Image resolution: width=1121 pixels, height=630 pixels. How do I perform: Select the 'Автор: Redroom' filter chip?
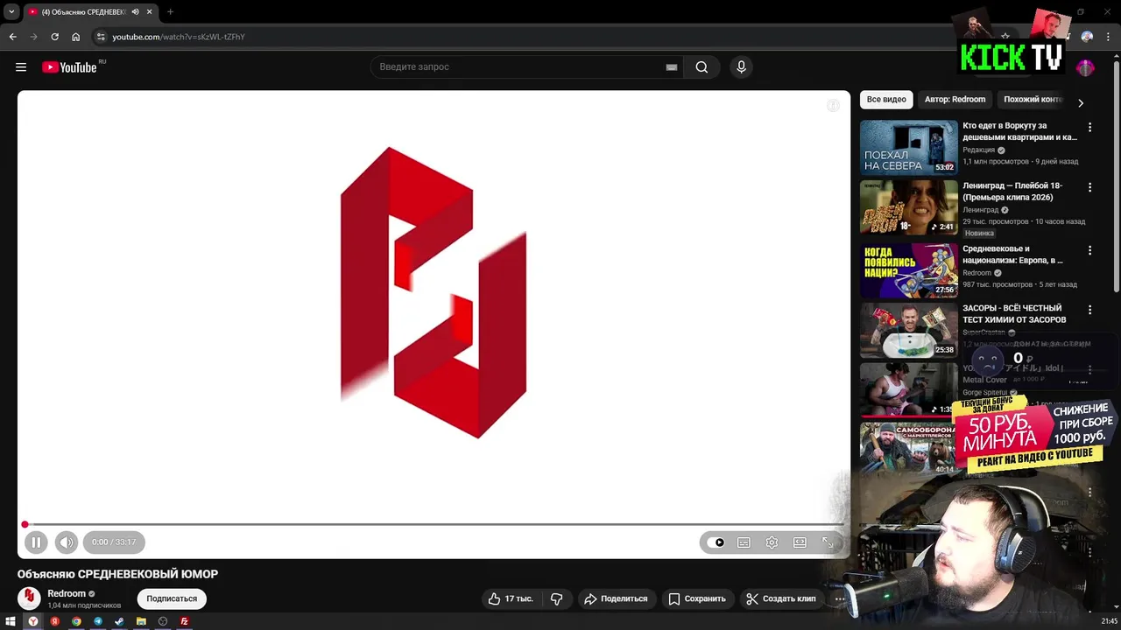pyautogui.click(x=955, y=100)
